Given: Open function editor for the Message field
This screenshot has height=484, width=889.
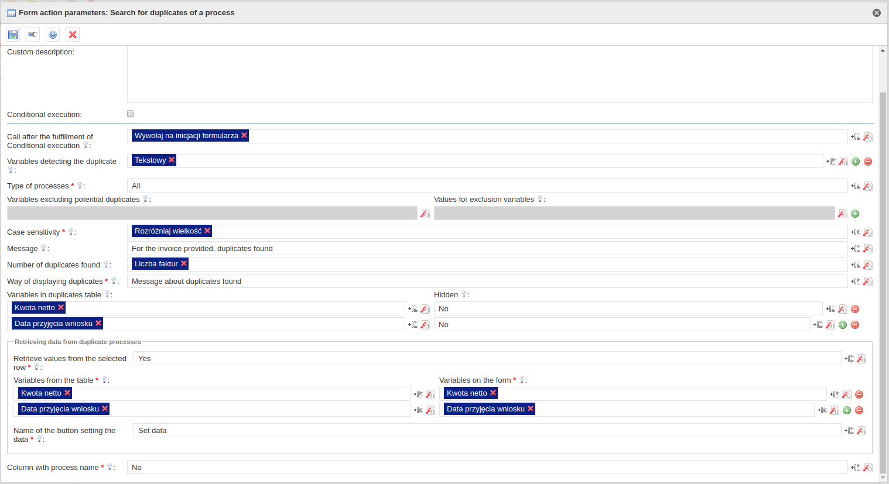Looking at the screenshot, I should click(868, 249).
